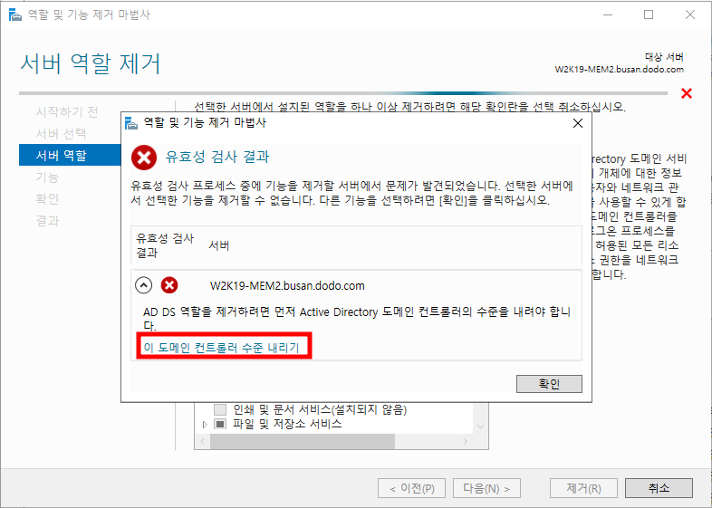The width and height of the screenshot is (712, 508).
Task: Toggle 인쇄 및 문서 서비스 checkbox
Action: 220,409
